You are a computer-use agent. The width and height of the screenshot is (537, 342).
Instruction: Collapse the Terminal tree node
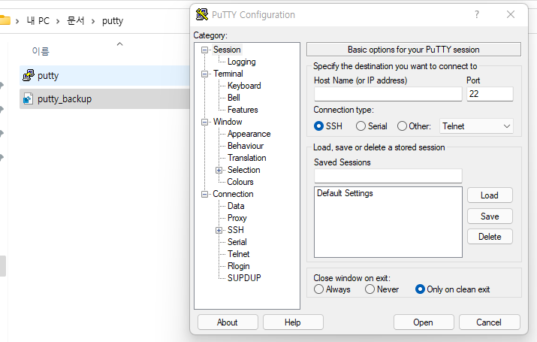(204, 74)
